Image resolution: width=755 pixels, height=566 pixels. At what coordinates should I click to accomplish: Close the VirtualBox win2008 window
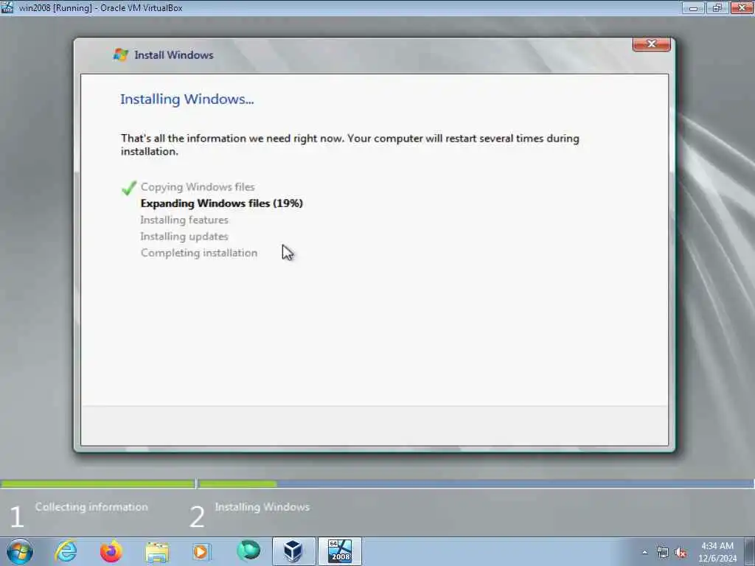742,7
